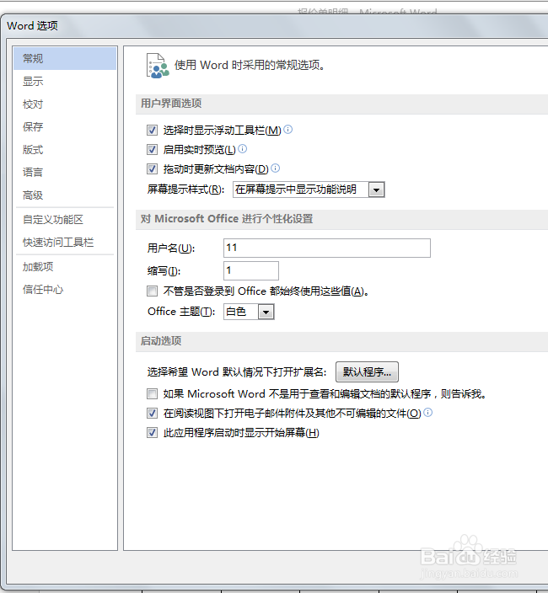548x593 pixels.
Task: Open the 屏幕提示样式 dropdown arrow
Action: (x=376, y=190)
